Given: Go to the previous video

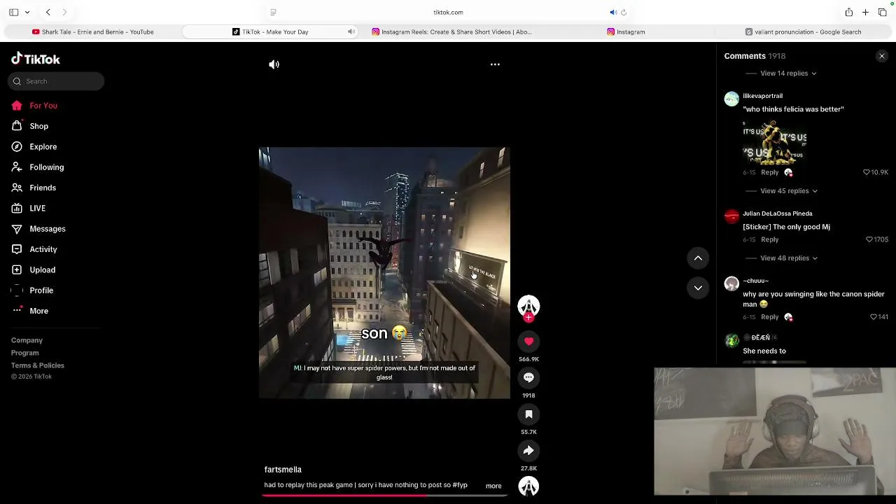Looking at the screenshot, I should 698,258.
